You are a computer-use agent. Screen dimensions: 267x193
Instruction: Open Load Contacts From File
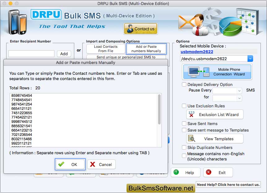tap(106, 49)
